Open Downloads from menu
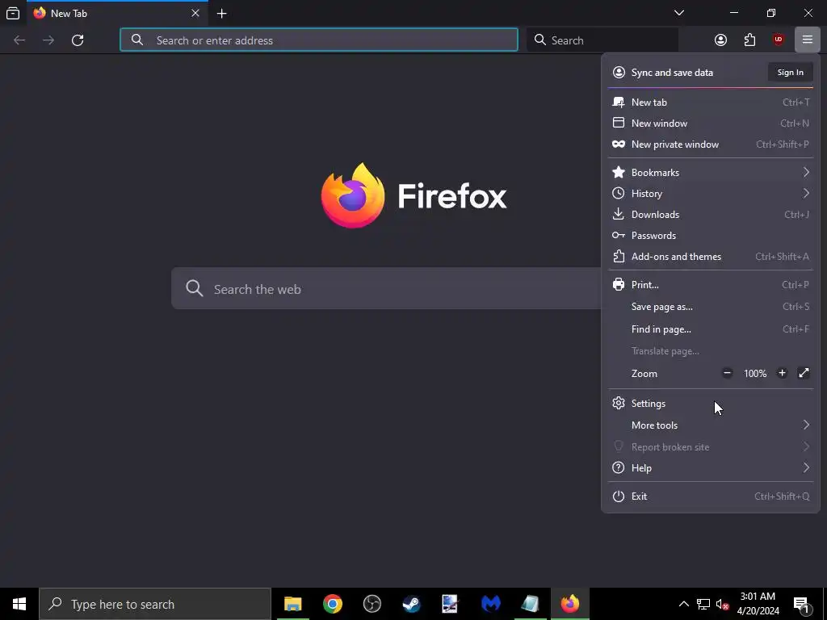The image size is (827, 620). (x=711, y=215)
